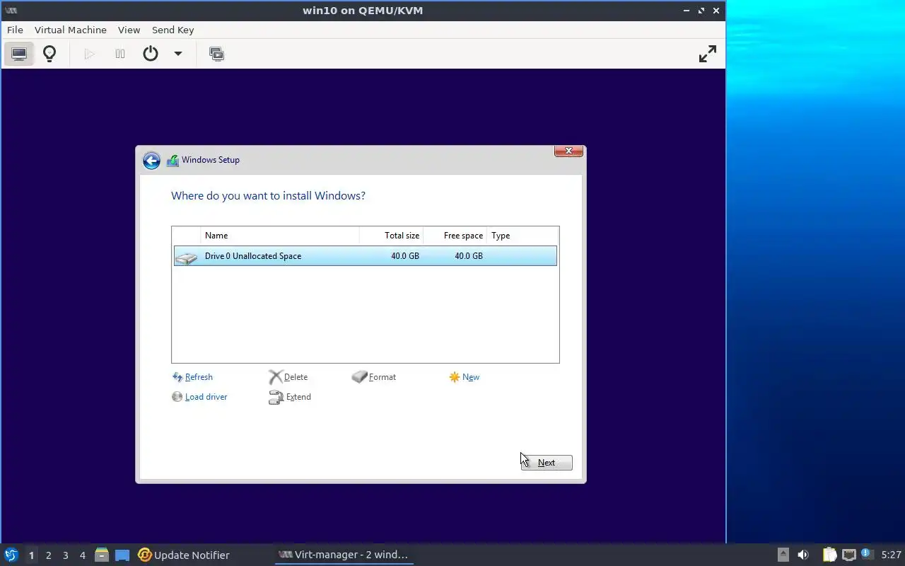Click the Free space column header
The height and width of the screenshot is (566, 905).
click(455, 236)
